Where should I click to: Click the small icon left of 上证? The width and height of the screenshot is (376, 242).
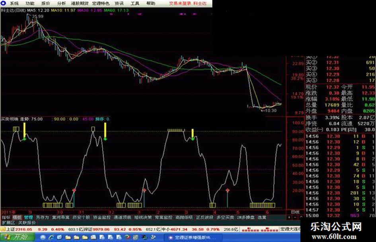3,229
